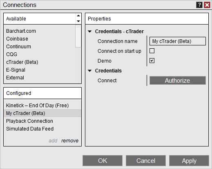
Task: Collapse the lower Credentials section
Action: pos(89,71)
